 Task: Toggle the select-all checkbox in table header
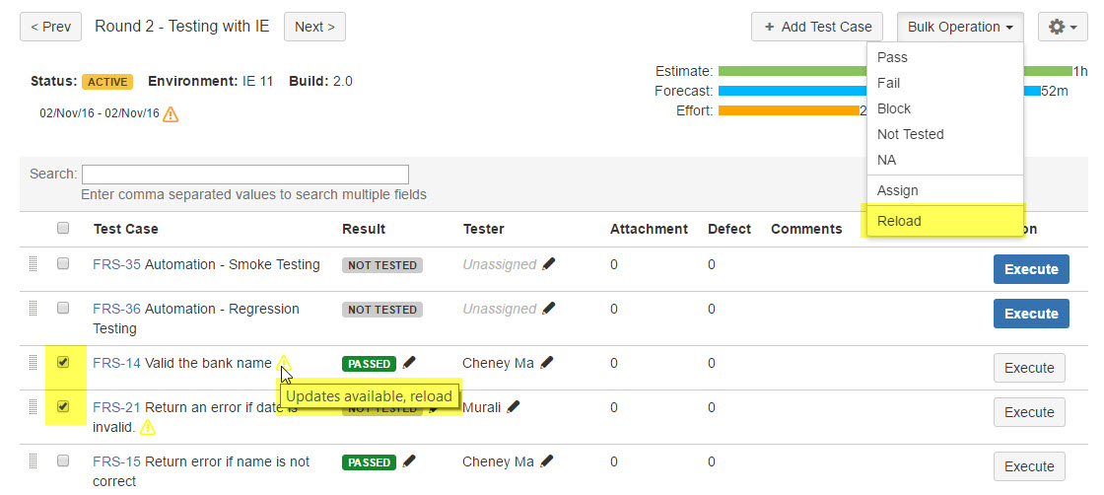[x=63, y=229]
